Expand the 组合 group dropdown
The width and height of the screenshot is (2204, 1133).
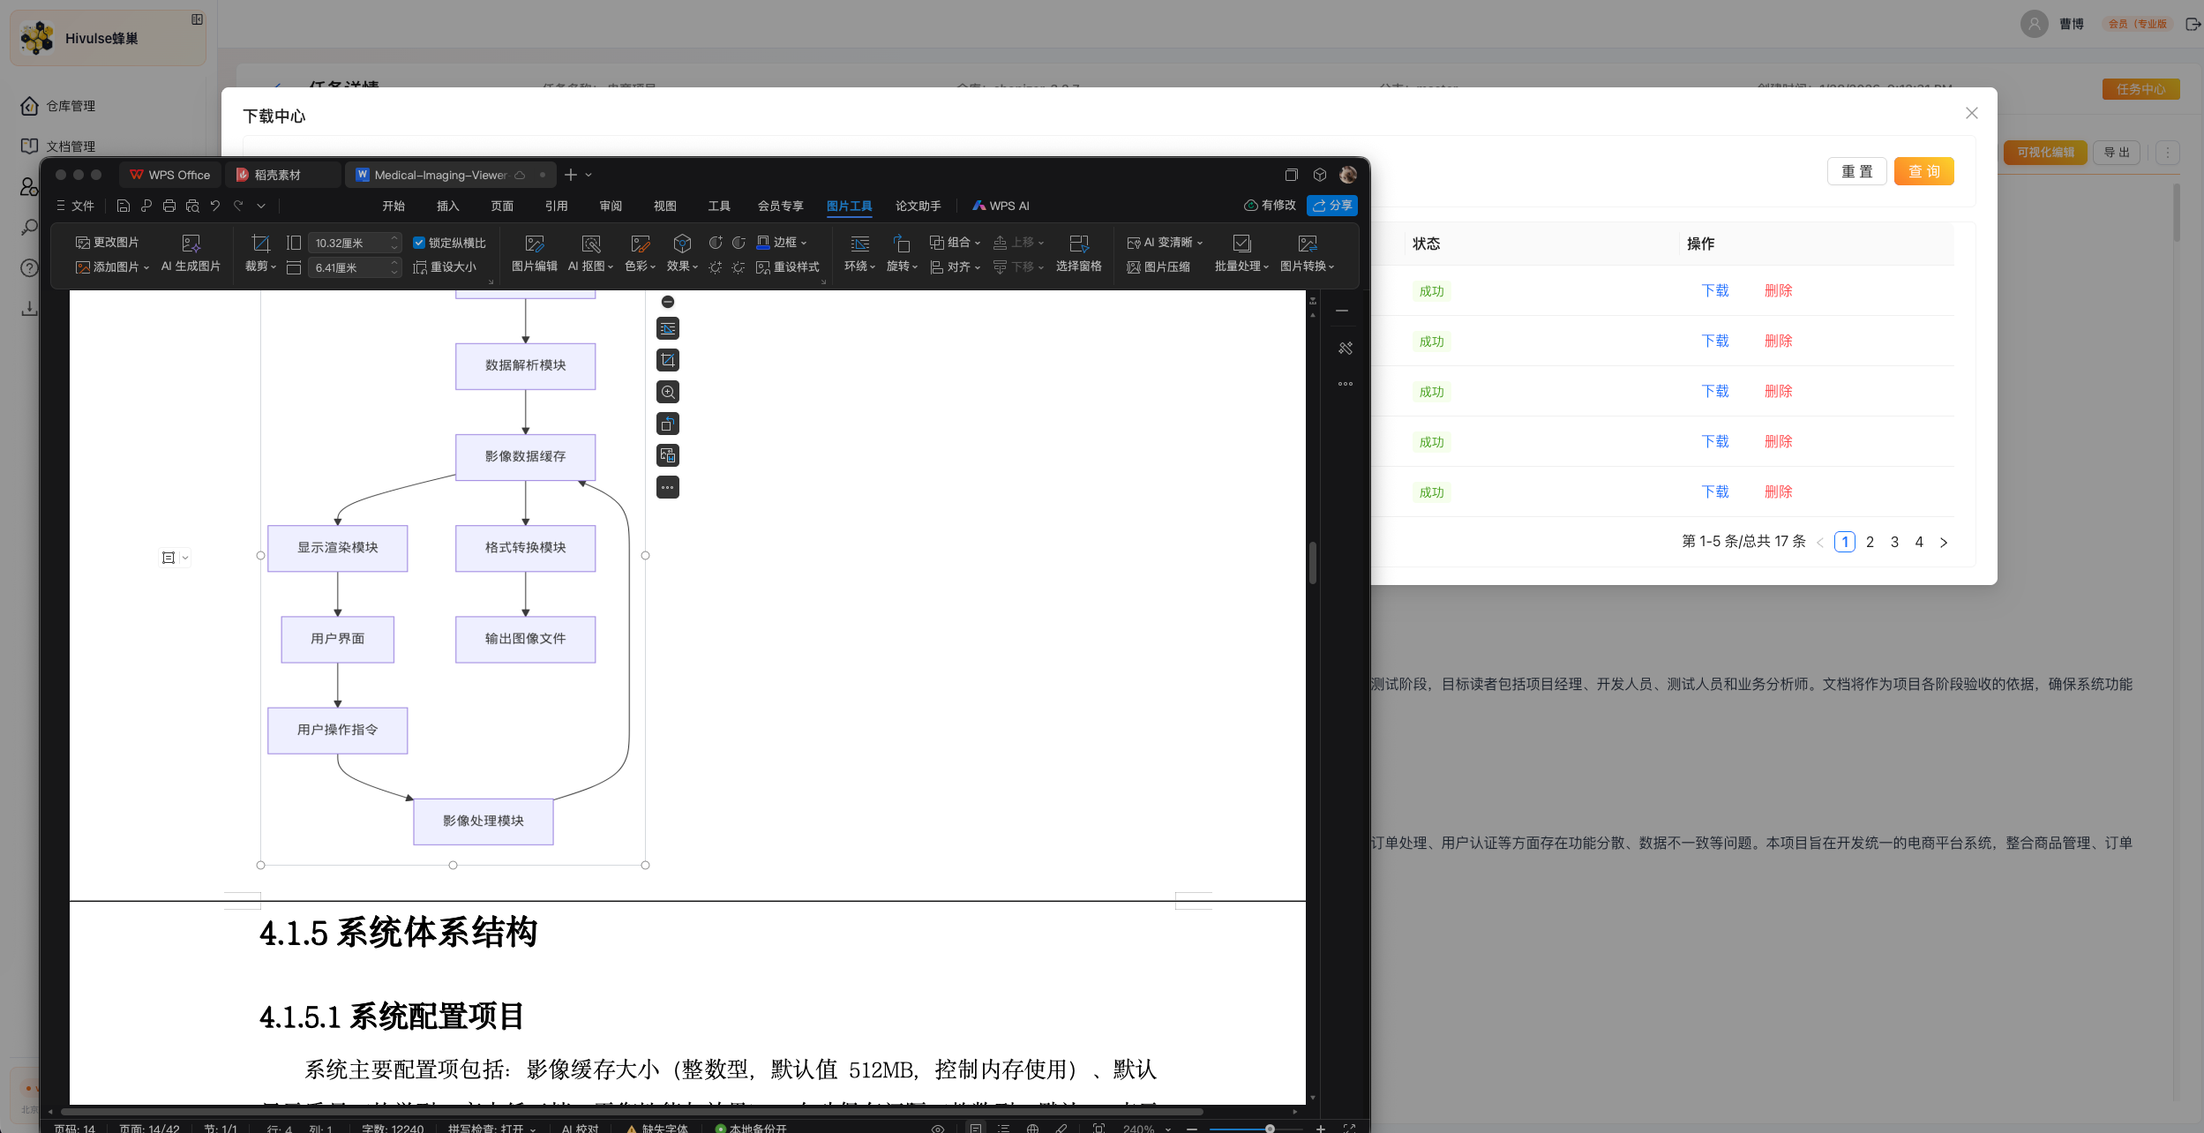tap(956, 242)
